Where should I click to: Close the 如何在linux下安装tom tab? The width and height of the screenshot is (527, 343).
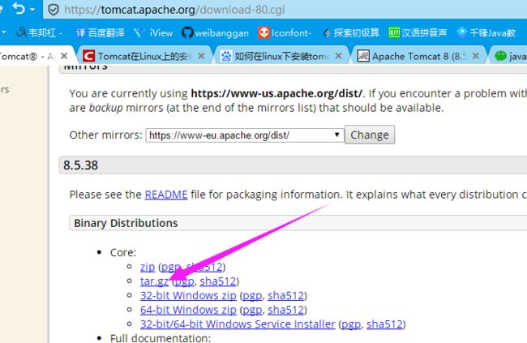pyautogui.click(x=338, y=56)
